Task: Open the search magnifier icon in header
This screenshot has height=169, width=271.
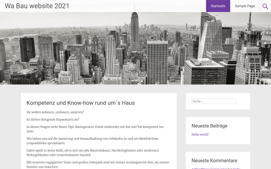Action: point(265,6)
